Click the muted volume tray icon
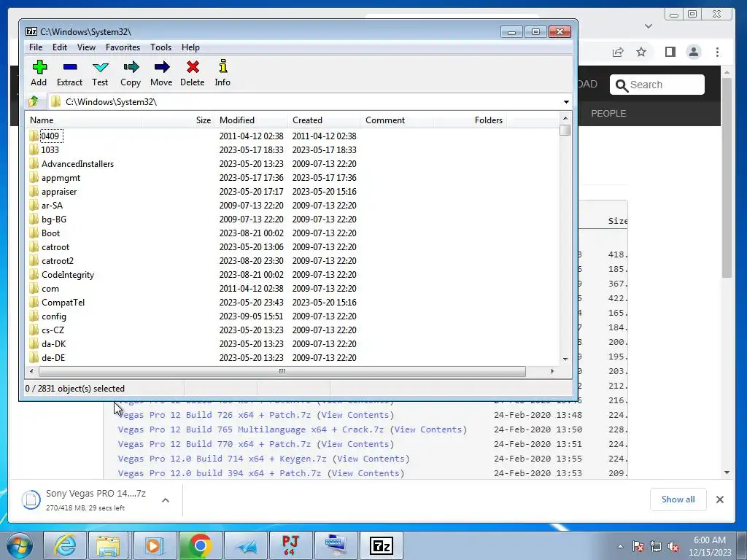747x560 pixels. pos(673,547)
